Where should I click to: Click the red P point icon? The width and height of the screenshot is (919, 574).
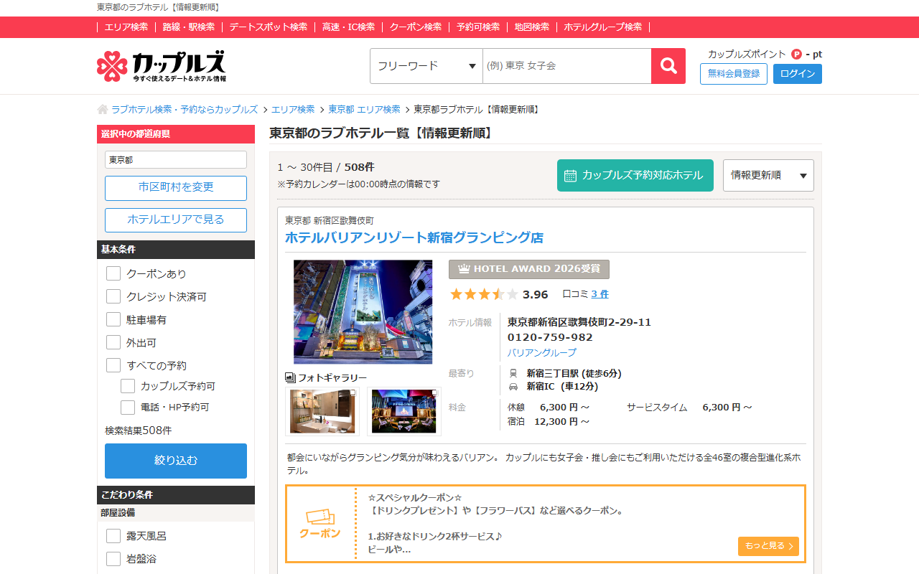tap(796, 54)
